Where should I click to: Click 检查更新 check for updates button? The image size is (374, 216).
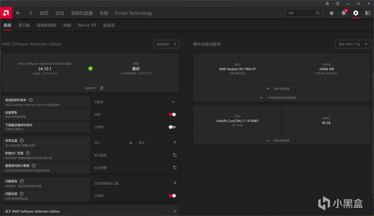[90, 88]
